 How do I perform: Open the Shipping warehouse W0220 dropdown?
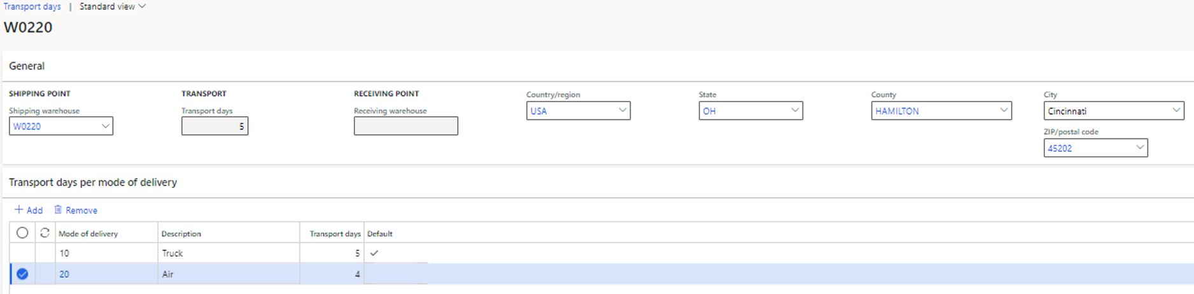(105, 126)
